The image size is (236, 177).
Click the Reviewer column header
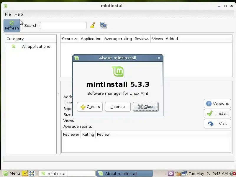(x=71, y=135)
